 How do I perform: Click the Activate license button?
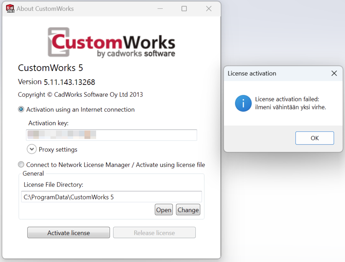click(x=69, y=233)
